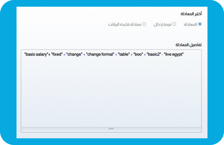Viewport: 224px width, 145px height.
Task: Click empty area inside formula details textarea
Action: 111,92
